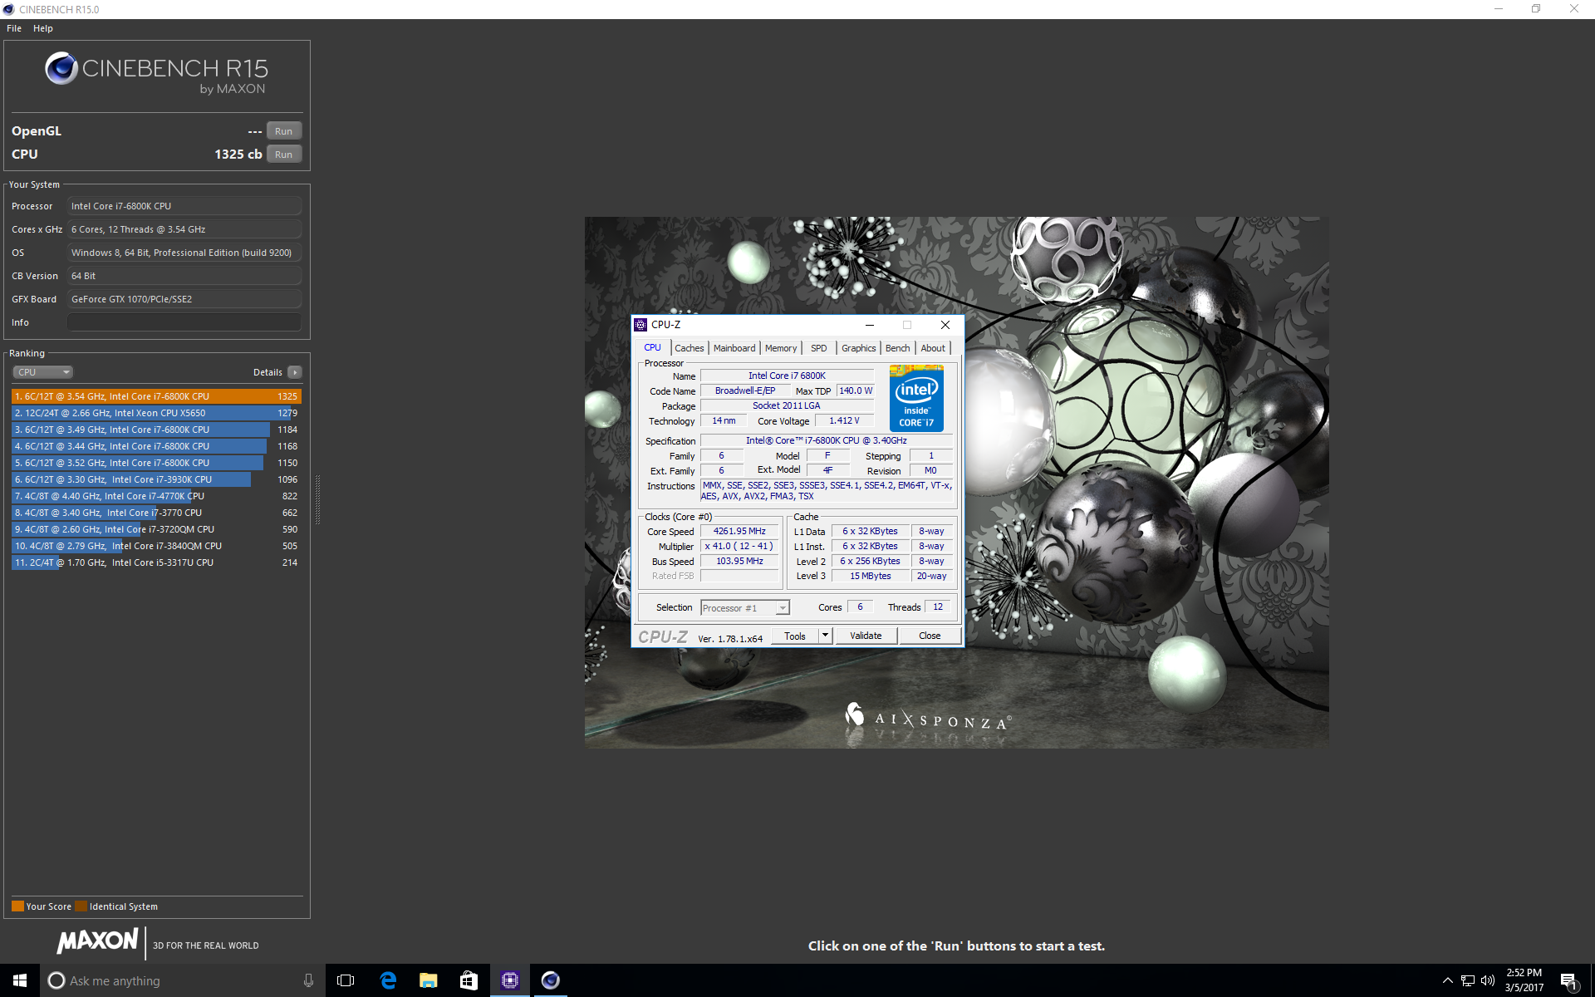Open the Windows Start menu
1595x997 pixels.
point(20,980)
